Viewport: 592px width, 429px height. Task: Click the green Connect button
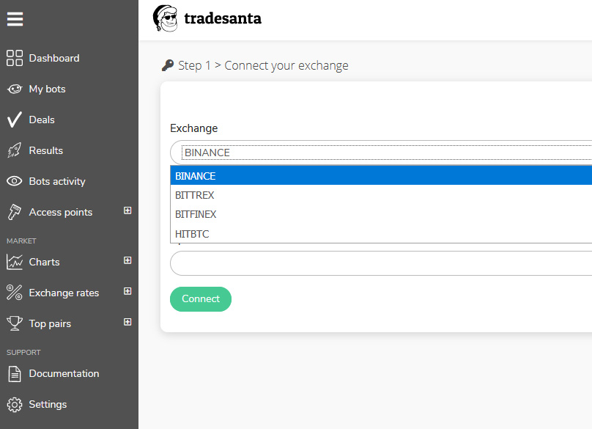201,299
